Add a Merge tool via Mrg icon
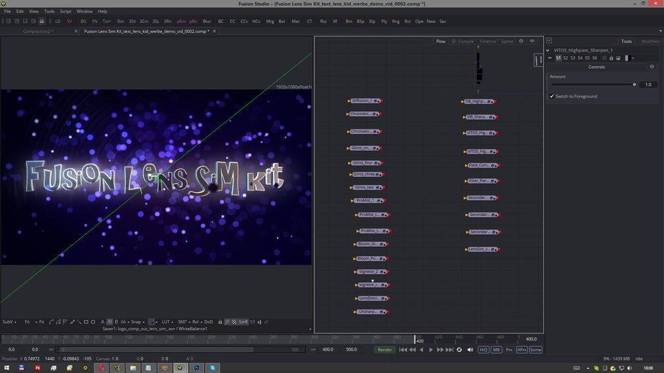 tap(270, 21)
